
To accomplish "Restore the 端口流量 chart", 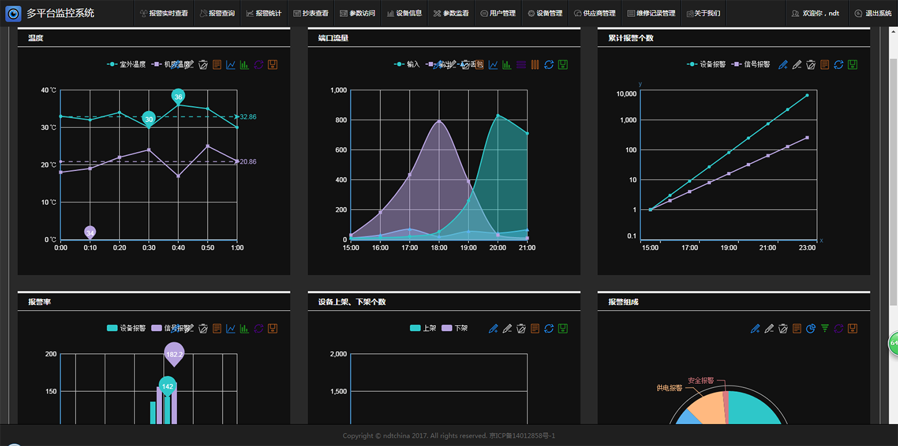I will (549, 64).
